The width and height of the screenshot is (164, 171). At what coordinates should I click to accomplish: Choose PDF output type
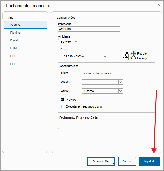[13, 56]
